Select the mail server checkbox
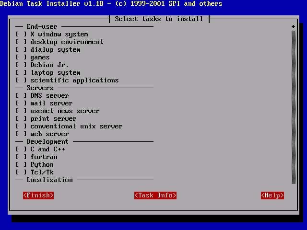This screenshot has height=230, width=307. click(x=21, y=103)
